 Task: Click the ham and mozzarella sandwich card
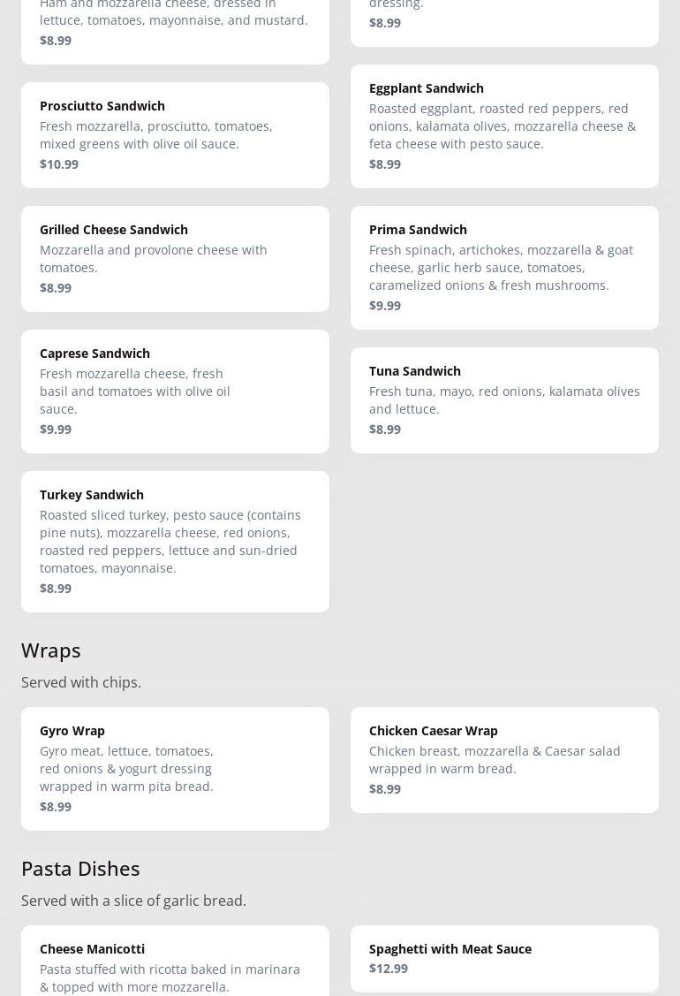coord(175,27)
